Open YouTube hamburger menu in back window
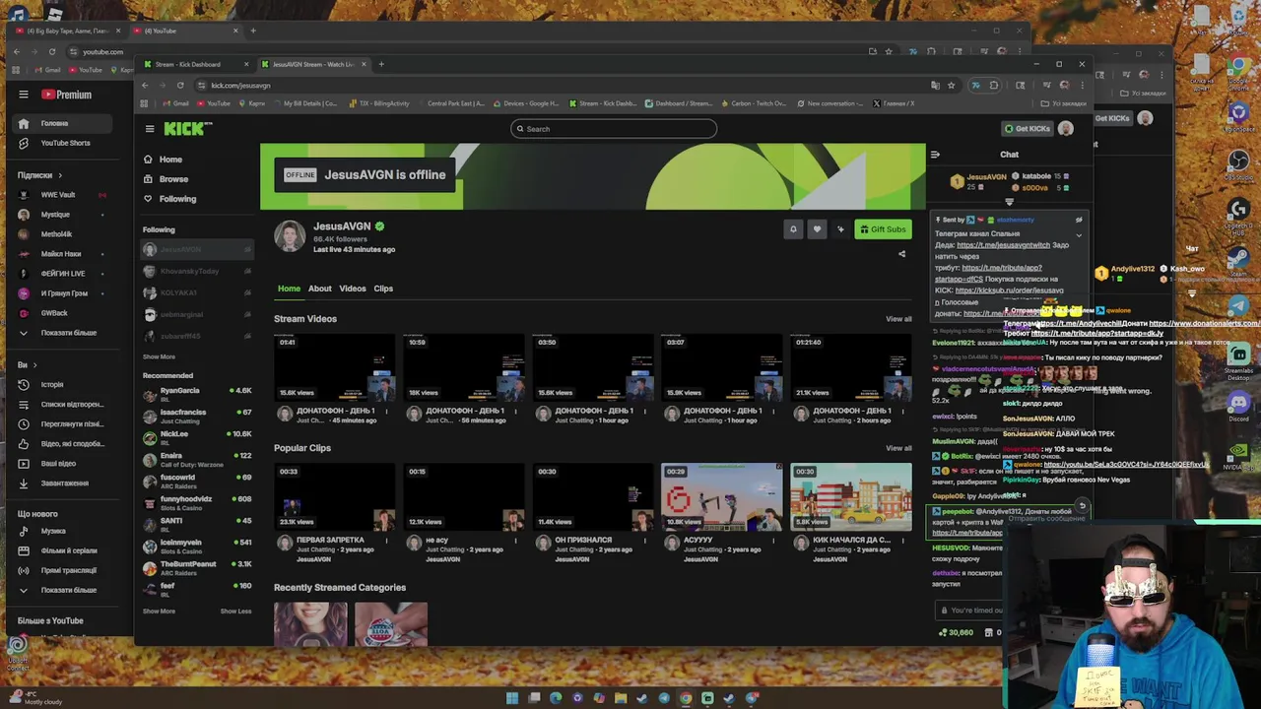 click(x=24, y=95)
